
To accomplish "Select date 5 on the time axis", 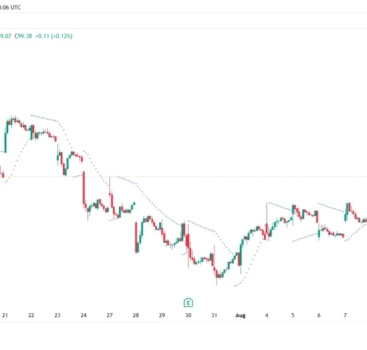I will coord(293,315).
